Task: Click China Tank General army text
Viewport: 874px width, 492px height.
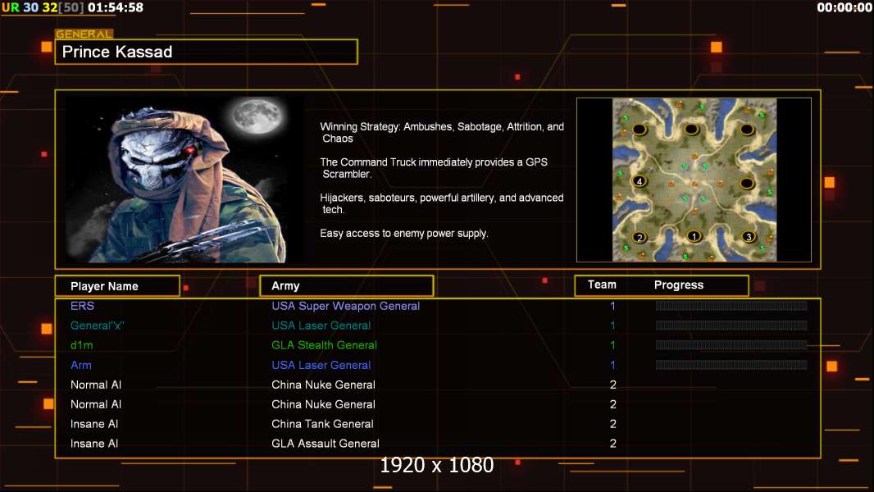Action: [322, 424]
